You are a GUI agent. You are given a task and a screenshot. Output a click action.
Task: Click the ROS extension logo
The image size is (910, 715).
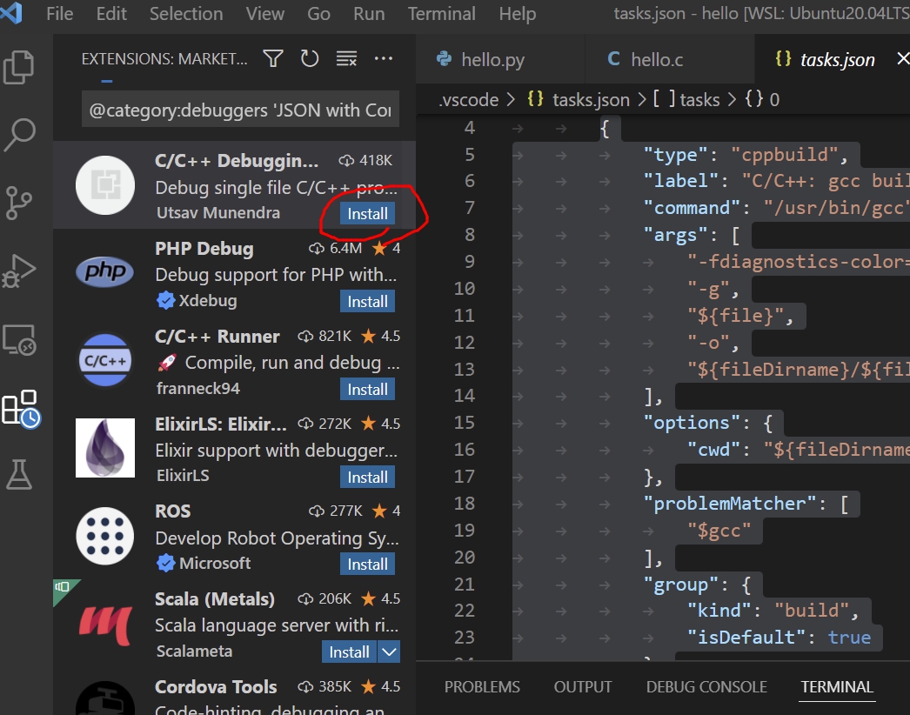[105, 536]
